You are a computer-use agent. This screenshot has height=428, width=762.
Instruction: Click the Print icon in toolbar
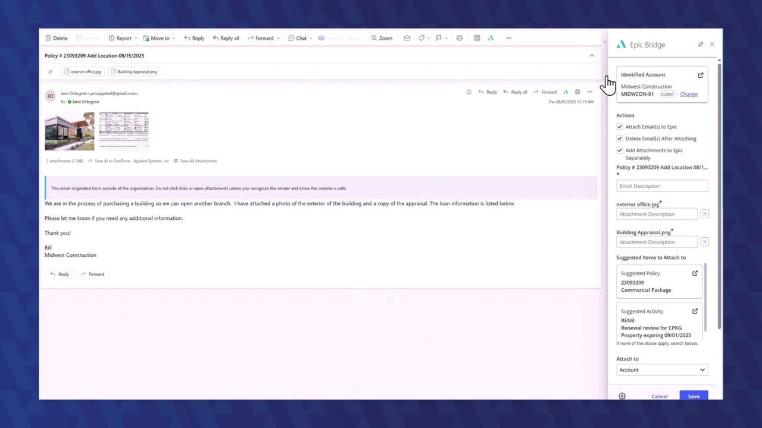point(460,38)
